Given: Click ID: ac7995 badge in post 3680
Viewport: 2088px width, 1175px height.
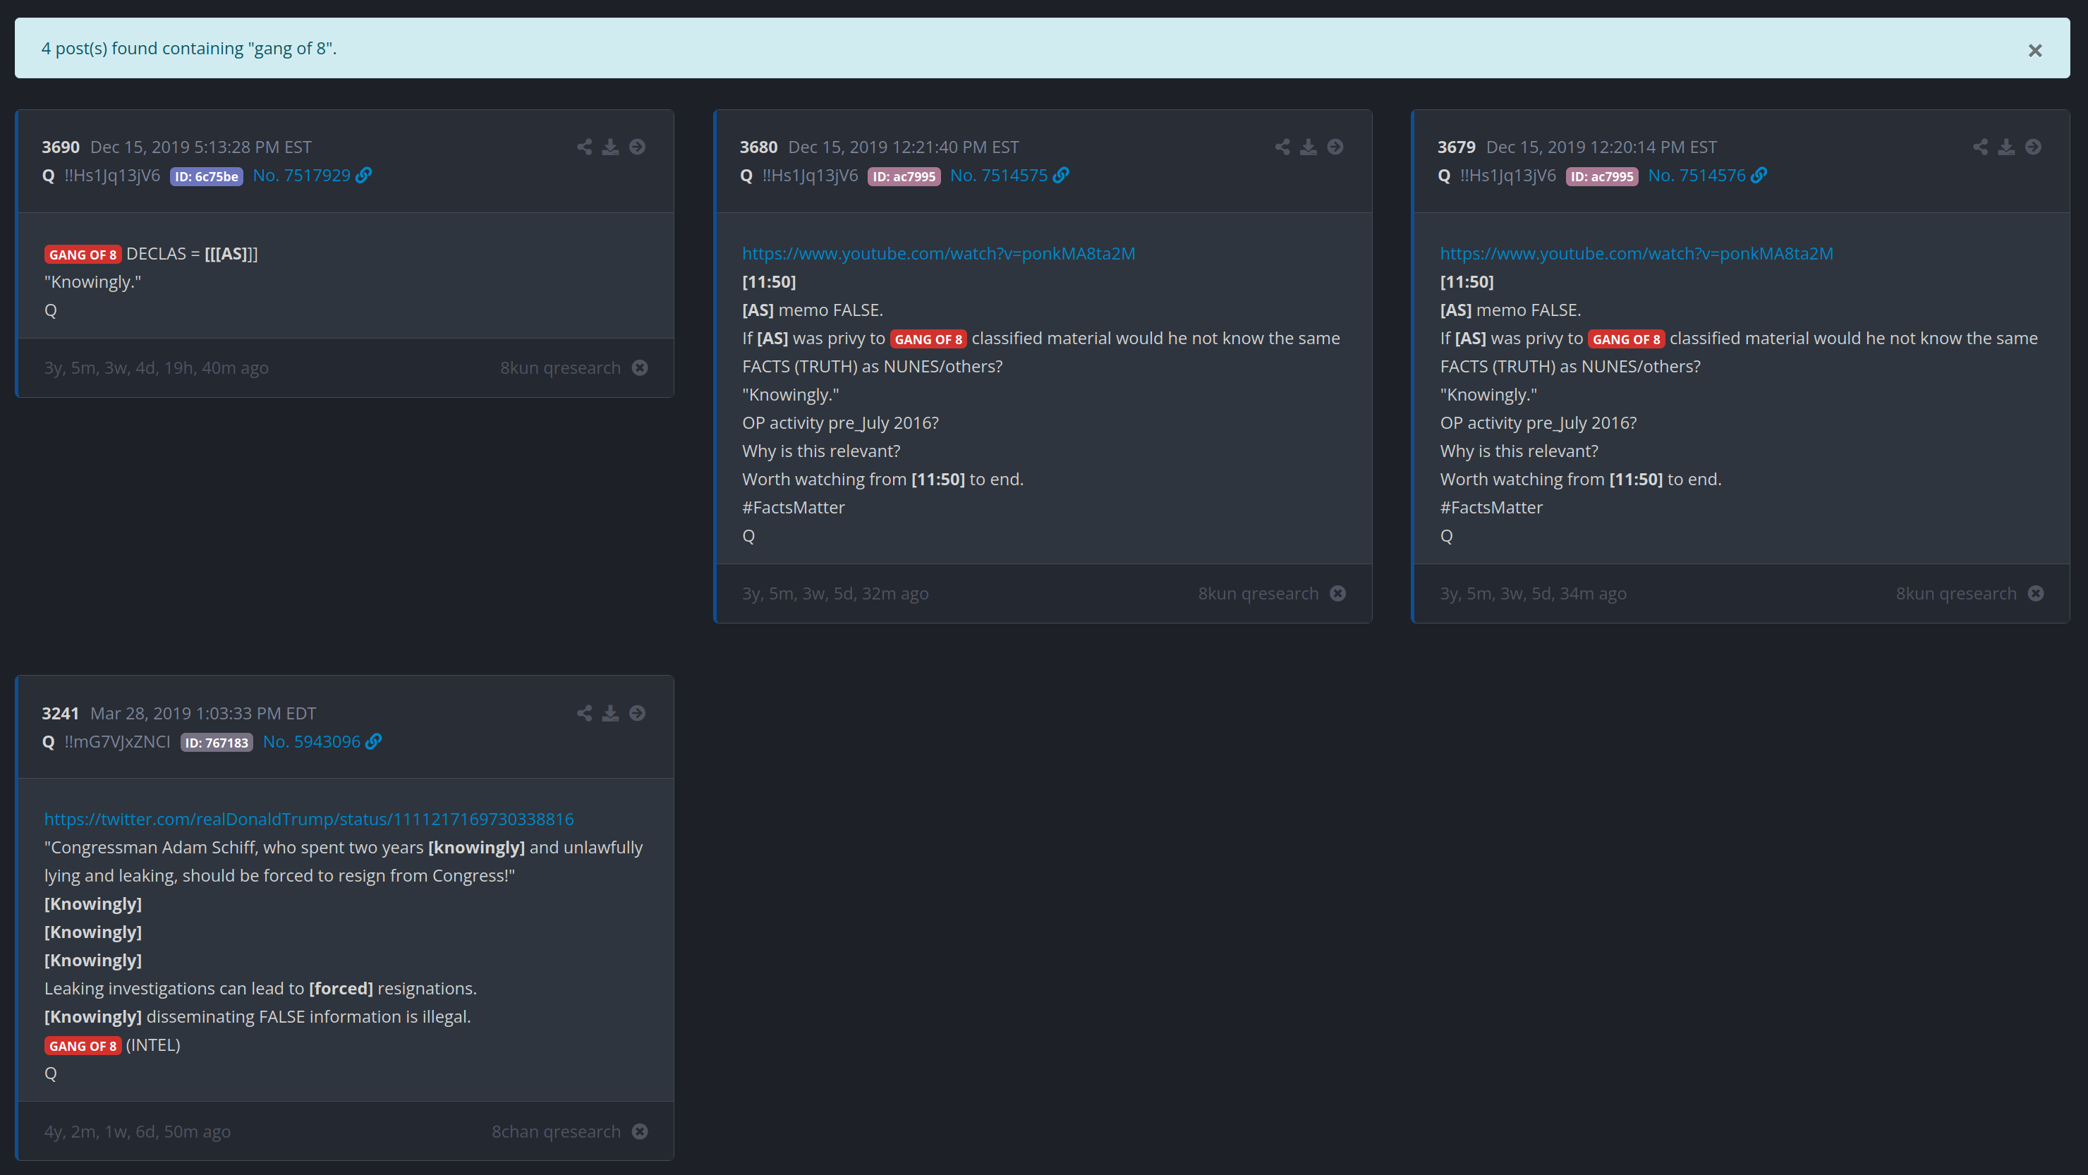Looking at the screenshot, I should pyautogui.click(x=904, y=176).
